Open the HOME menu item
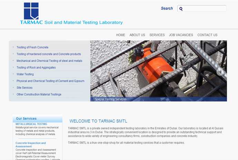 coord(120,35)
